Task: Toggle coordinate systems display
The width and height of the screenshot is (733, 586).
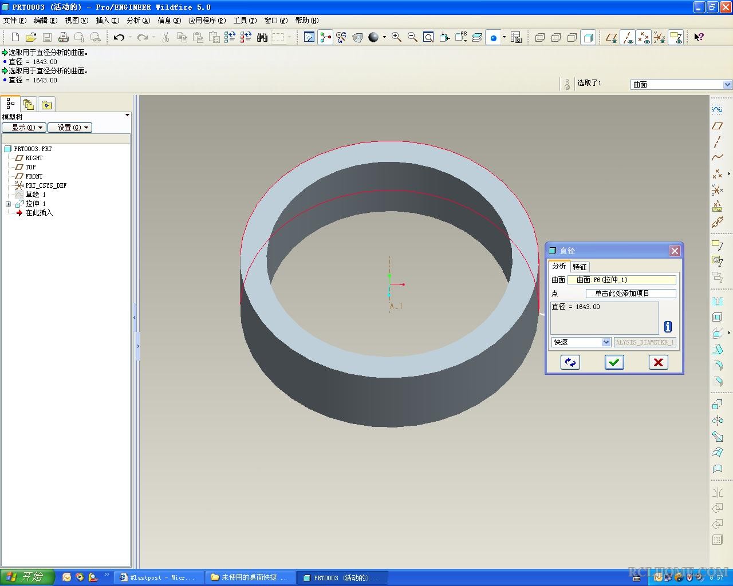Action: 660,37
